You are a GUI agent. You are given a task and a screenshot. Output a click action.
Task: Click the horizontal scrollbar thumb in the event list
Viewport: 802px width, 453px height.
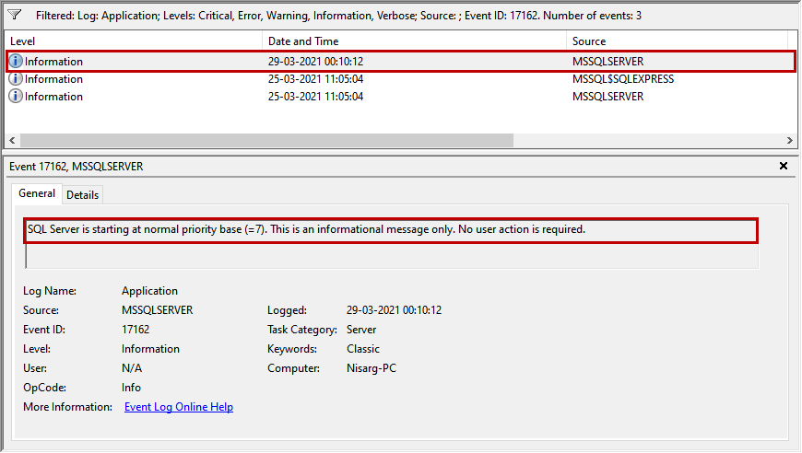click(265, 141)
